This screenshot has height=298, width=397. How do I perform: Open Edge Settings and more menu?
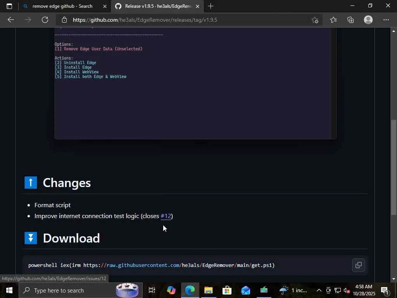coord(386,20)
